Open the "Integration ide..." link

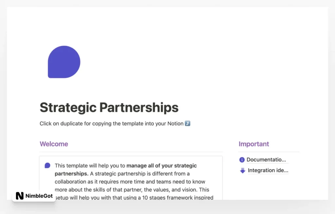click(x=268, y=170)
